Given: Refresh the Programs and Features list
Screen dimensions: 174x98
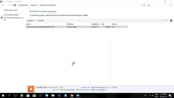Looking at the screenshot, I should pyautogui.click(x=144, y=5).
